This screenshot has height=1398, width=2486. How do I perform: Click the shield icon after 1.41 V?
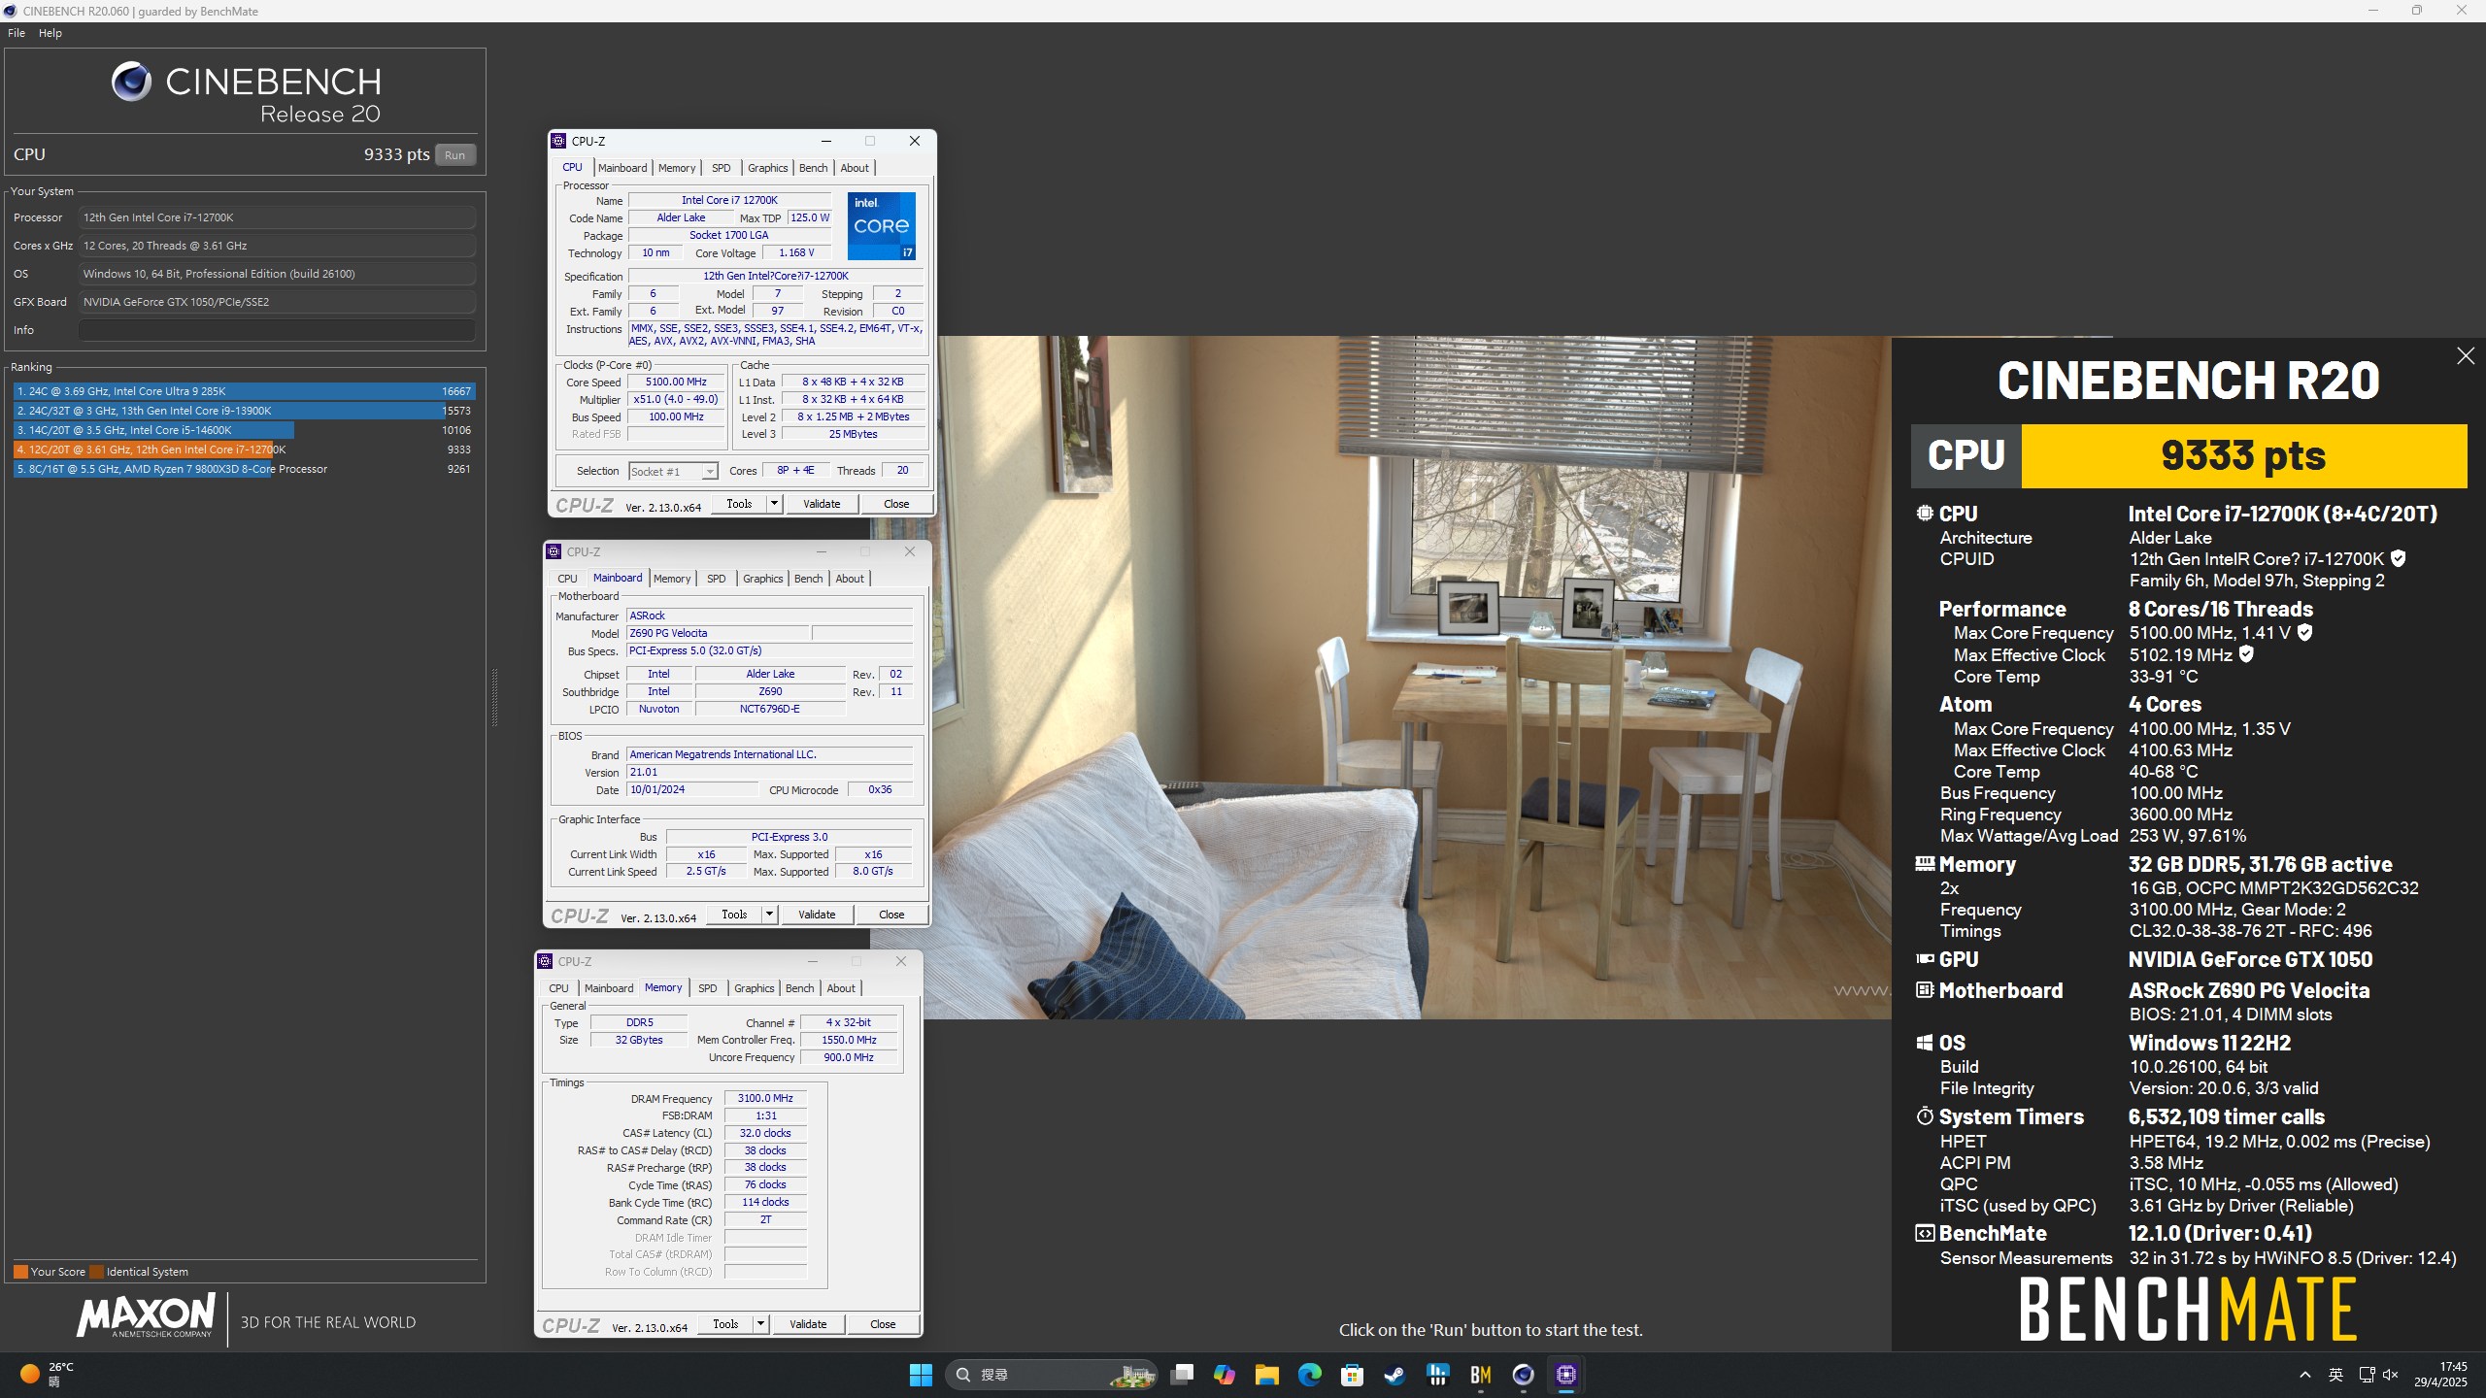2304,632
